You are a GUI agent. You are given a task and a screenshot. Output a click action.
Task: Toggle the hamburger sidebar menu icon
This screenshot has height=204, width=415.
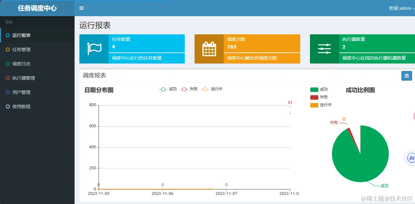(81, 8)
